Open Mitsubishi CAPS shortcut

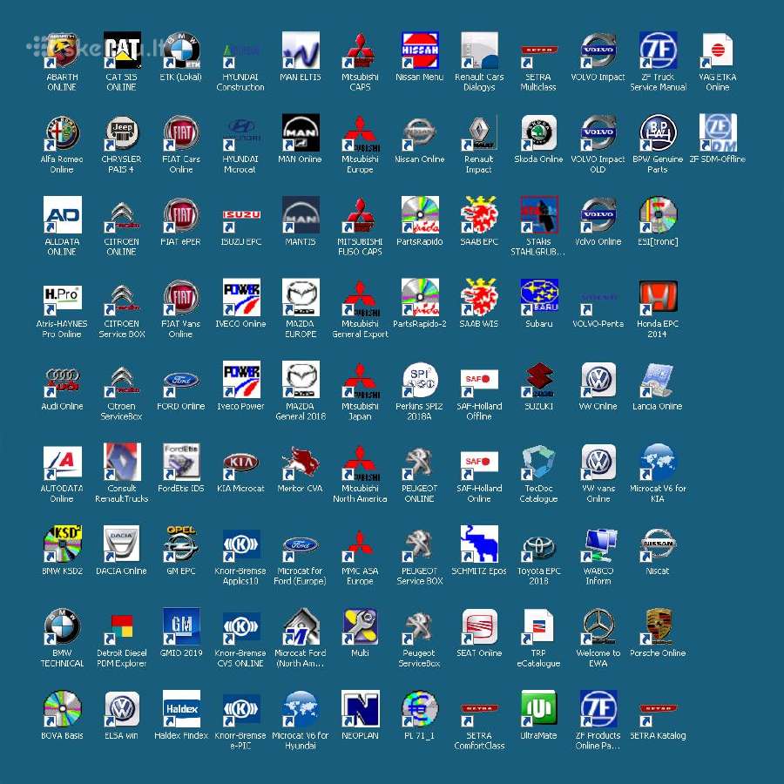pos(360,50)
